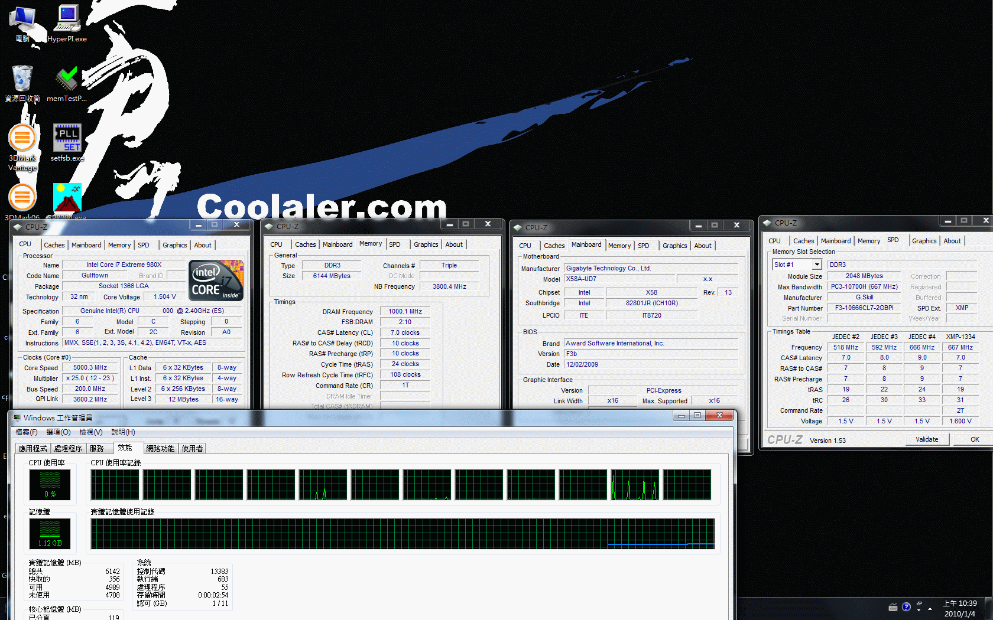The width and height of the screenshot is (993, 620).
Task: Switch to Users tab in Task Manager
Action: (x=192, y=449)
